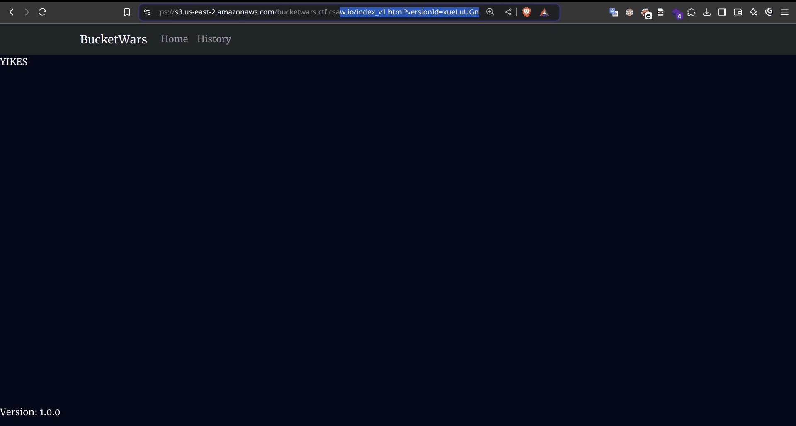Open Leo AI assistant

(753, 12)
